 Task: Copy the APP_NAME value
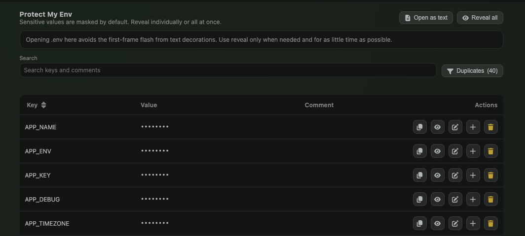(x=419, y=127)
